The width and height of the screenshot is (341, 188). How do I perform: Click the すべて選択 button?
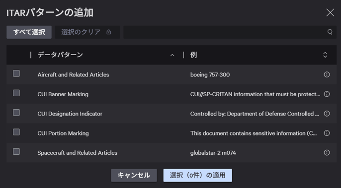point(29,32)
